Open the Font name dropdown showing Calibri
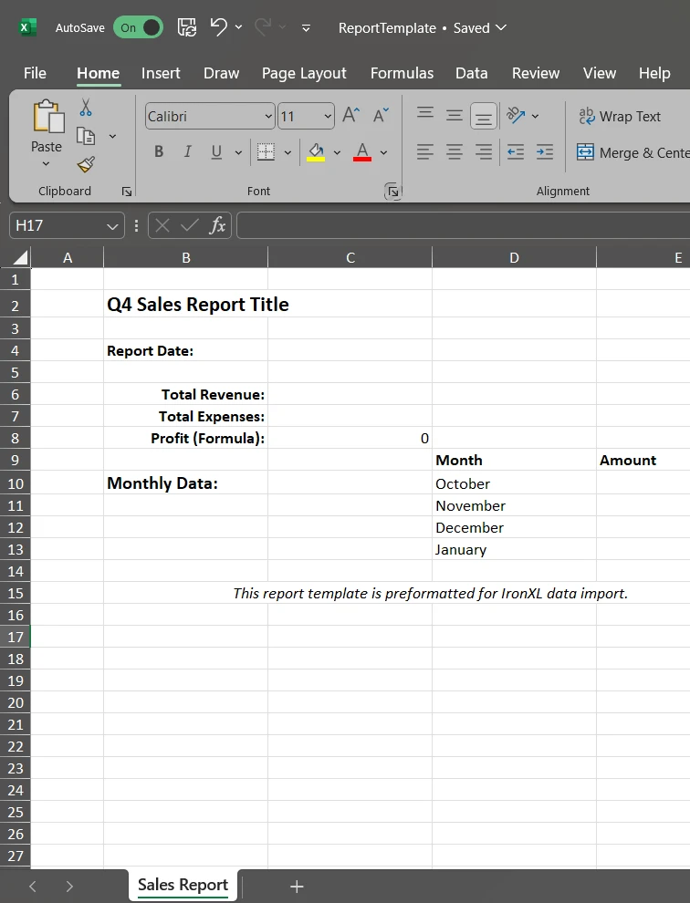 268,116
